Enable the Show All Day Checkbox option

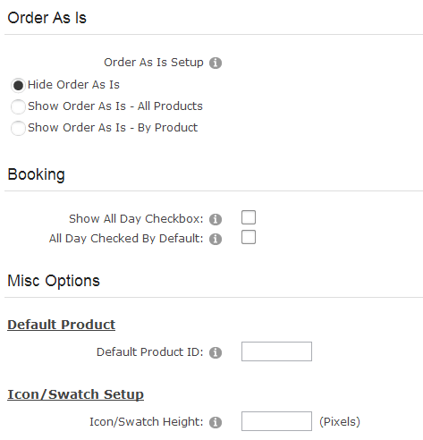click(x=249, y=217)
